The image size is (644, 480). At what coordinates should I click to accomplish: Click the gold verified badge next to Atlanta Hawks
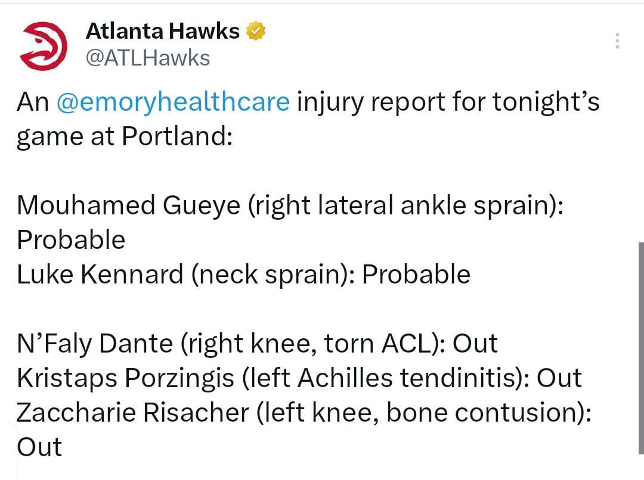(256, 30)
